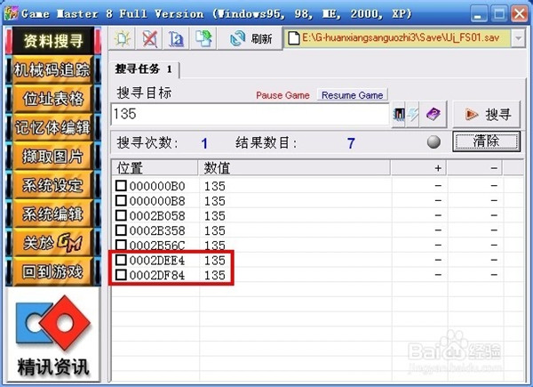Click the value 135 in row 0002DEE4
This screenshot has height=387, width=533.
pos(215,261)
